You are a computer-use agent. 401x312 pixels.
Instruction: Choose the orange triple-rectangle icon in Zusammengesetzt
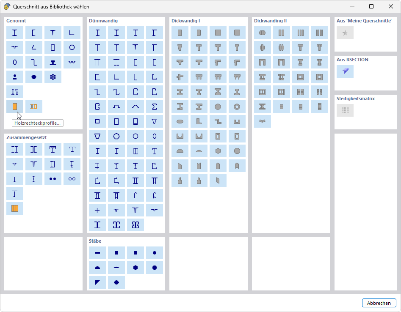click(15, 208)
